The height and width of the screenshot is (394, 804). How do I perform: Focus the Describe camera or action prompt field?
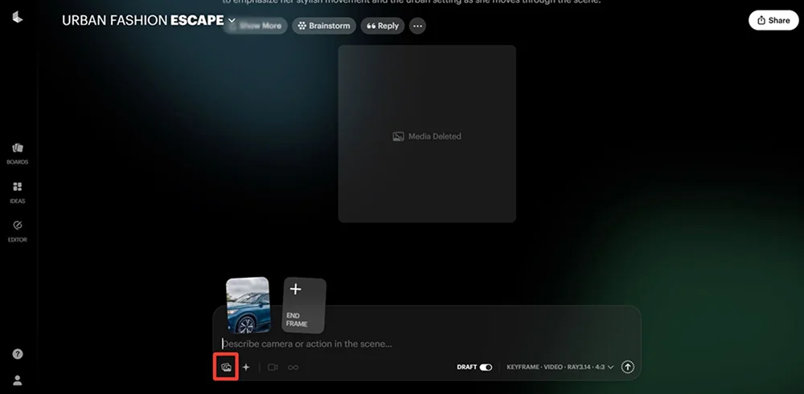(427, 344)
